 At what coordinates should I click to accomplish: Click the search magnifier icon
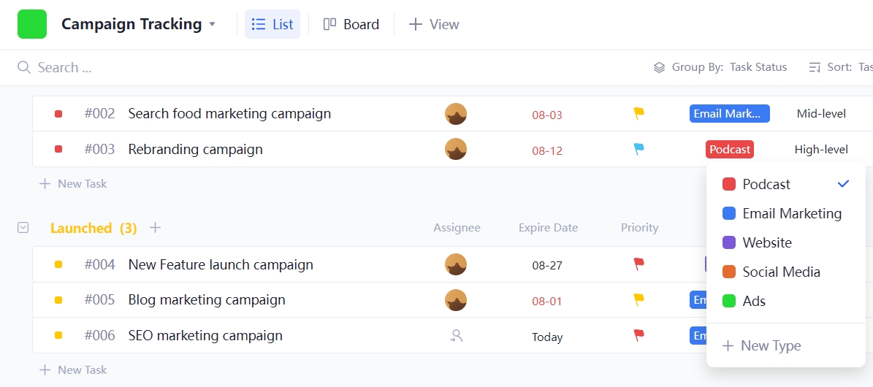tap(24, 68)
